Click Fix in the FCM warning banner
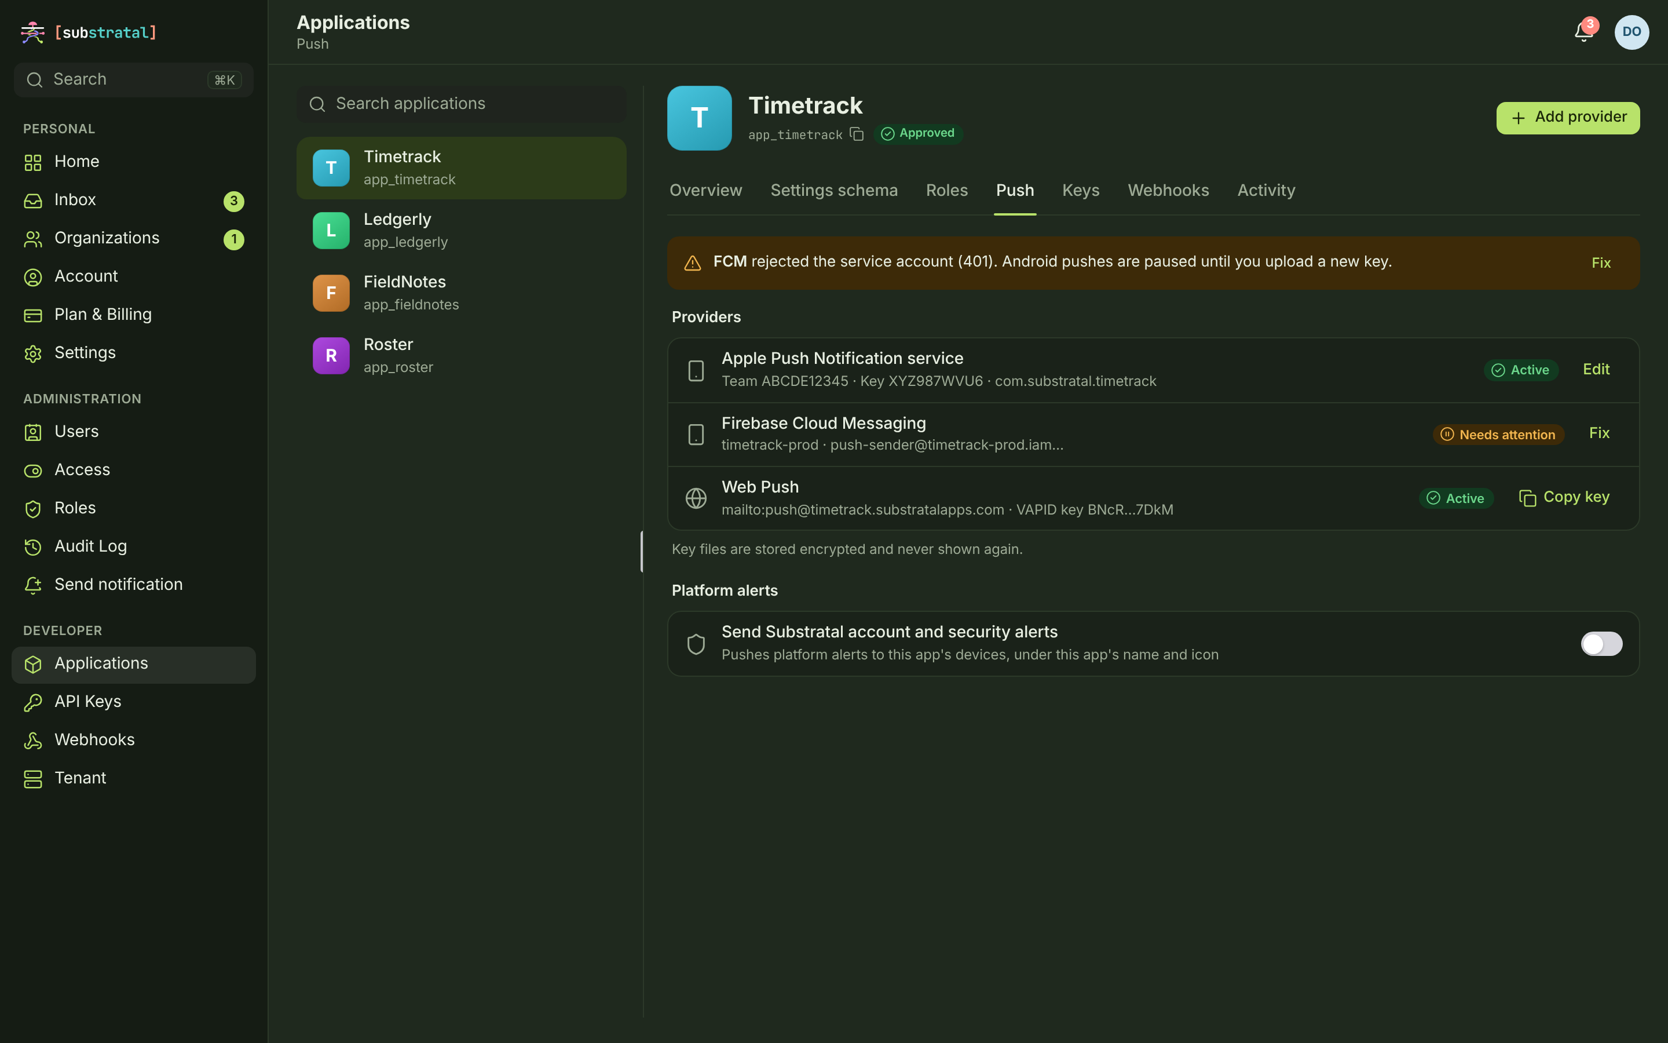The width and height of the screenshot is (1668, 1043). pos(1600,263)
